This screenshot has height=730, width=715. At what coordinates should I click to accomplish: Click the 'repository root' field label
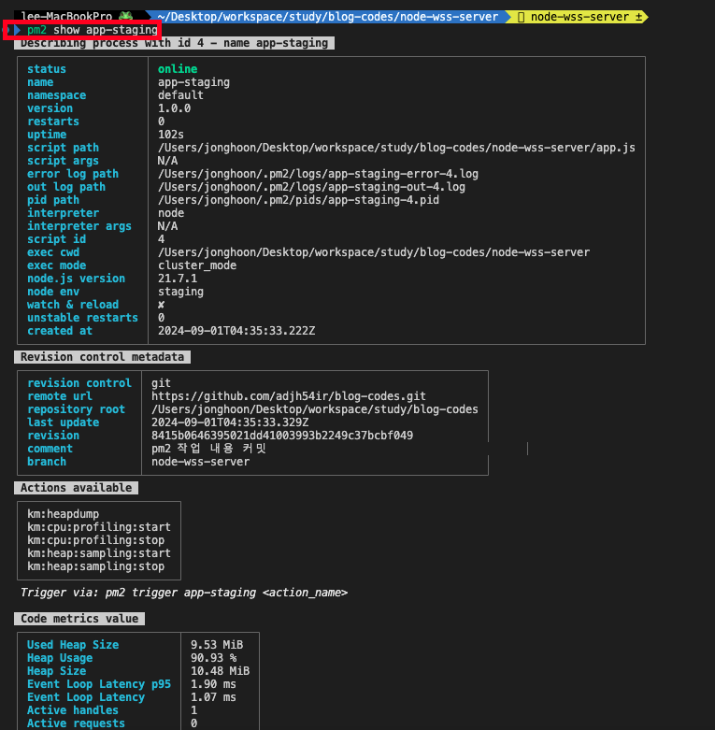pos(76,409)
